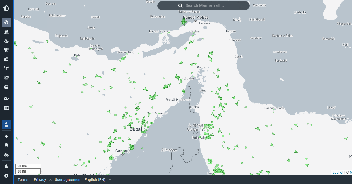Open the pricing tag icon
This screenshot has width=352, height=184.
pos(6,136)
